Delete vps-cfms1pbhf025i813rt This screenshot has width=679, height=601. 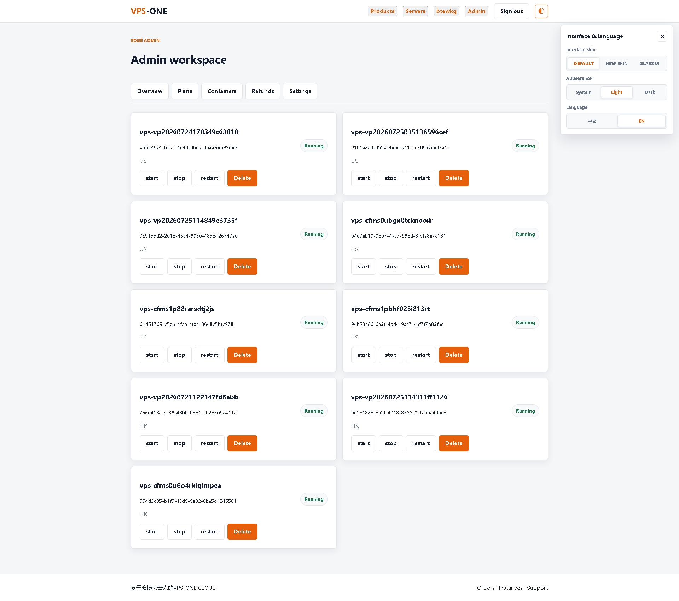click(454, 355)
